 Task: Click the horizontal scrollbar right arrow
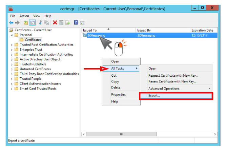pyautogui.click(x=215, y=134)
